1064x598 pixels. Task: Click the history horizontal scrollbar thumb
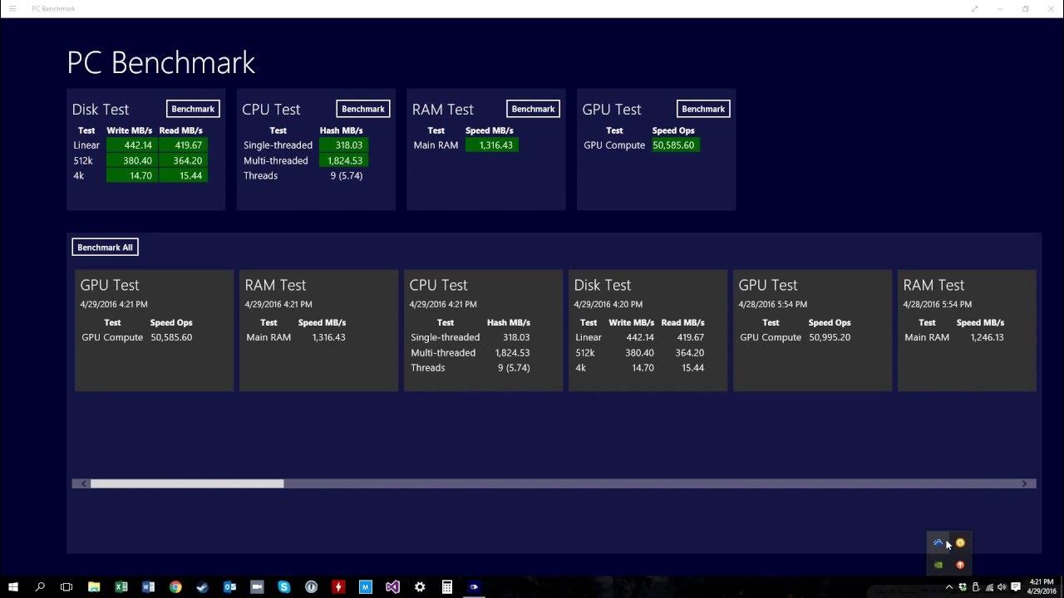(x=187, y=483)
